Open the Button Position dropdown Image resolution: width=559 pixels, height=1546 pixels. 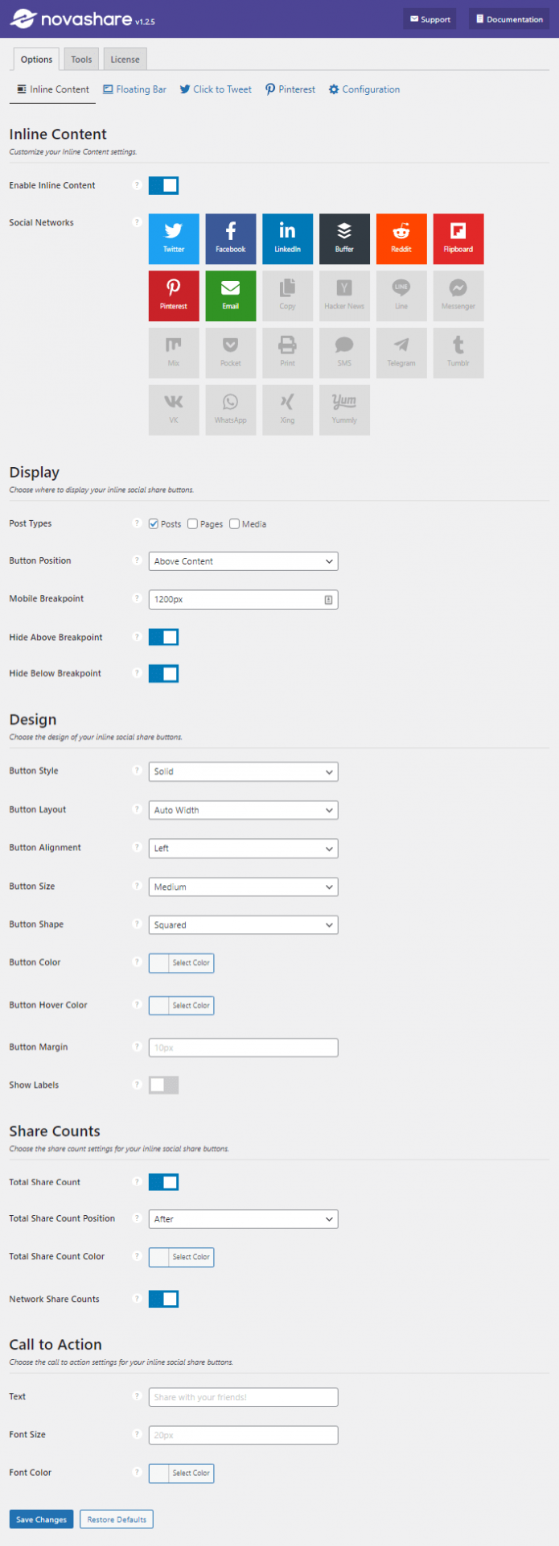coord(243,560)
